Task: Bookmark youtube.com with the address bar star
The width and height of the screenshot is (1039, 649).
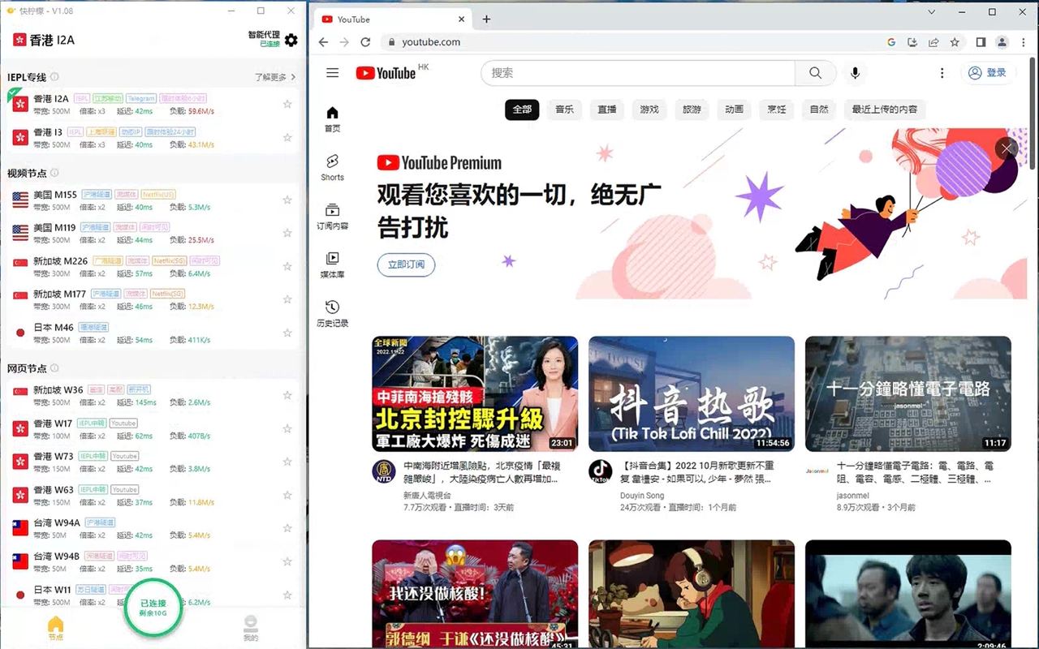Action: click(955, 41)
